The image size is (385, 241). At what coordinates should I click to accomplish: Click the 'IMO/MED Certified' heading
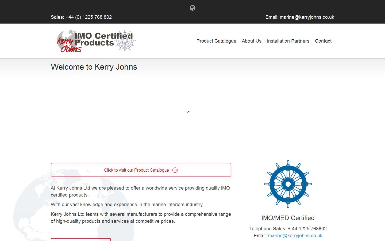click(288, 218)
